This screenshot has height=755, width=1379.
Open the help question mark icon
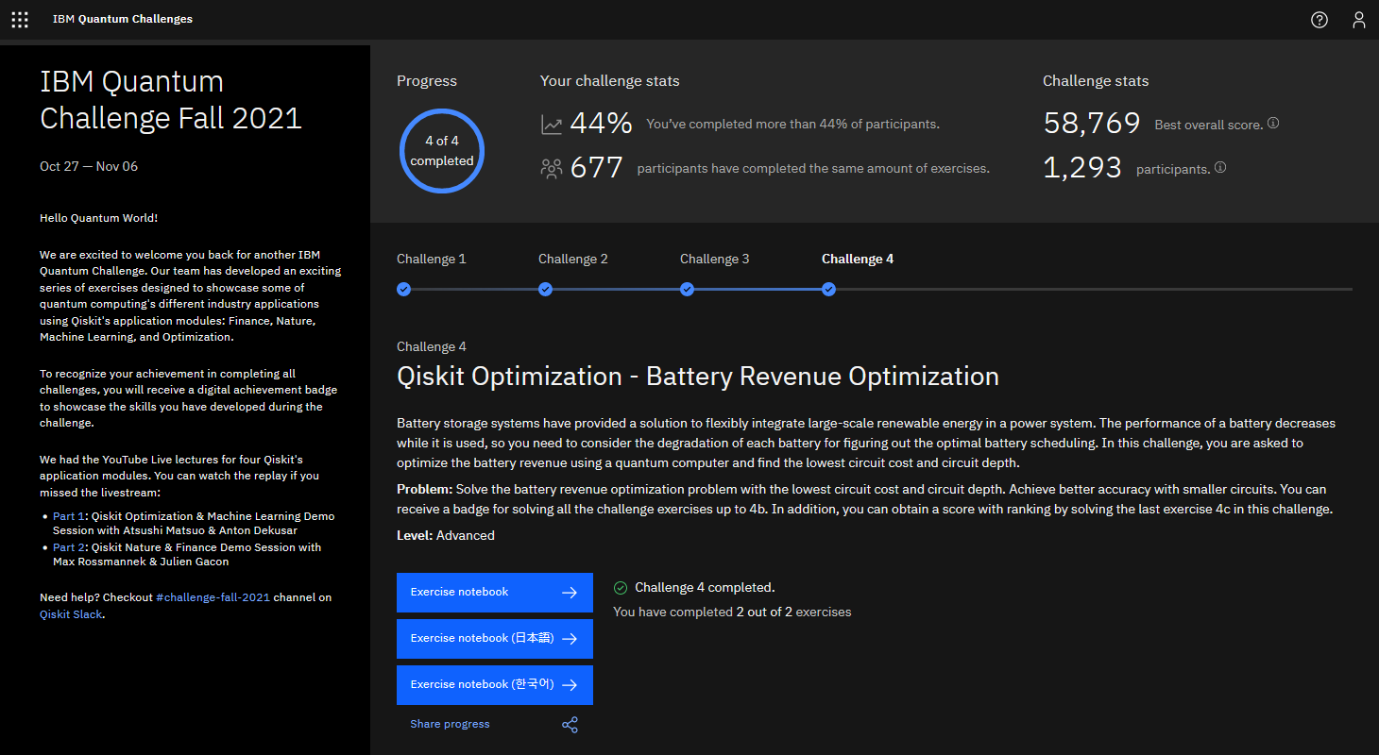click(1319, 20)
